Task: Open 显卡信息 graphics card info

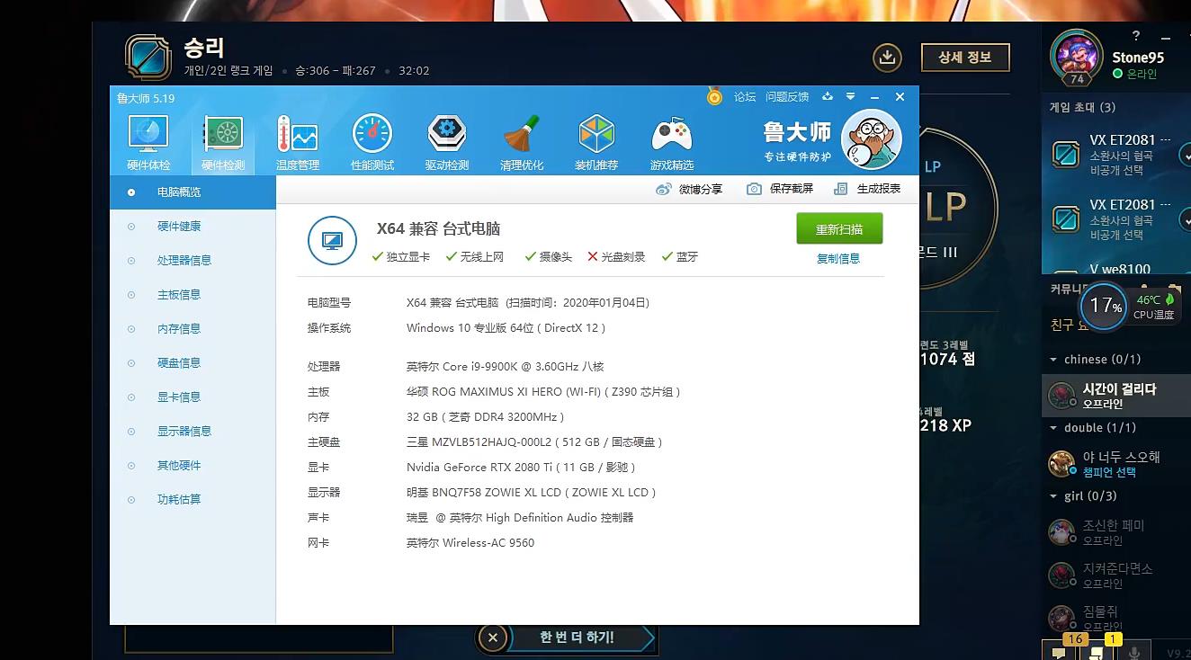Action: pos(193,397)
